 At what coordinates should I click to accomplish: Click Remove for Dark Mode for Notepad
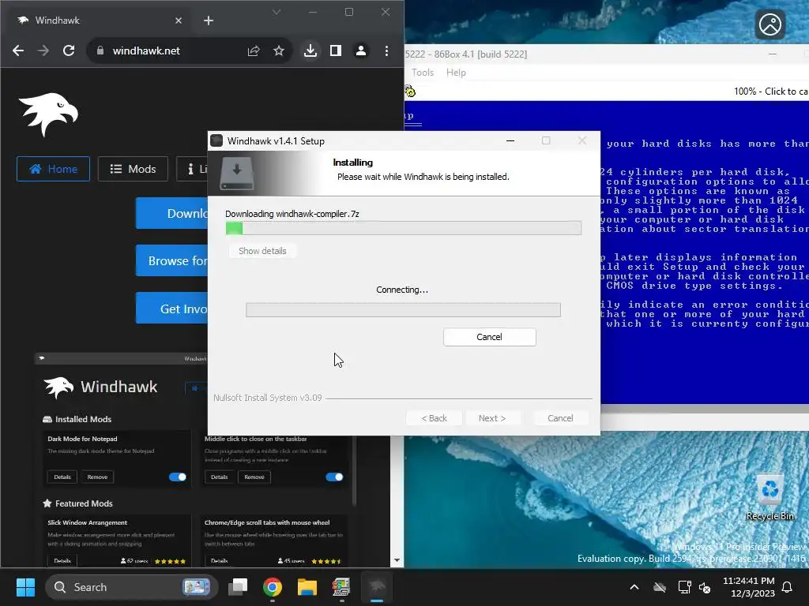coord(97,477)
